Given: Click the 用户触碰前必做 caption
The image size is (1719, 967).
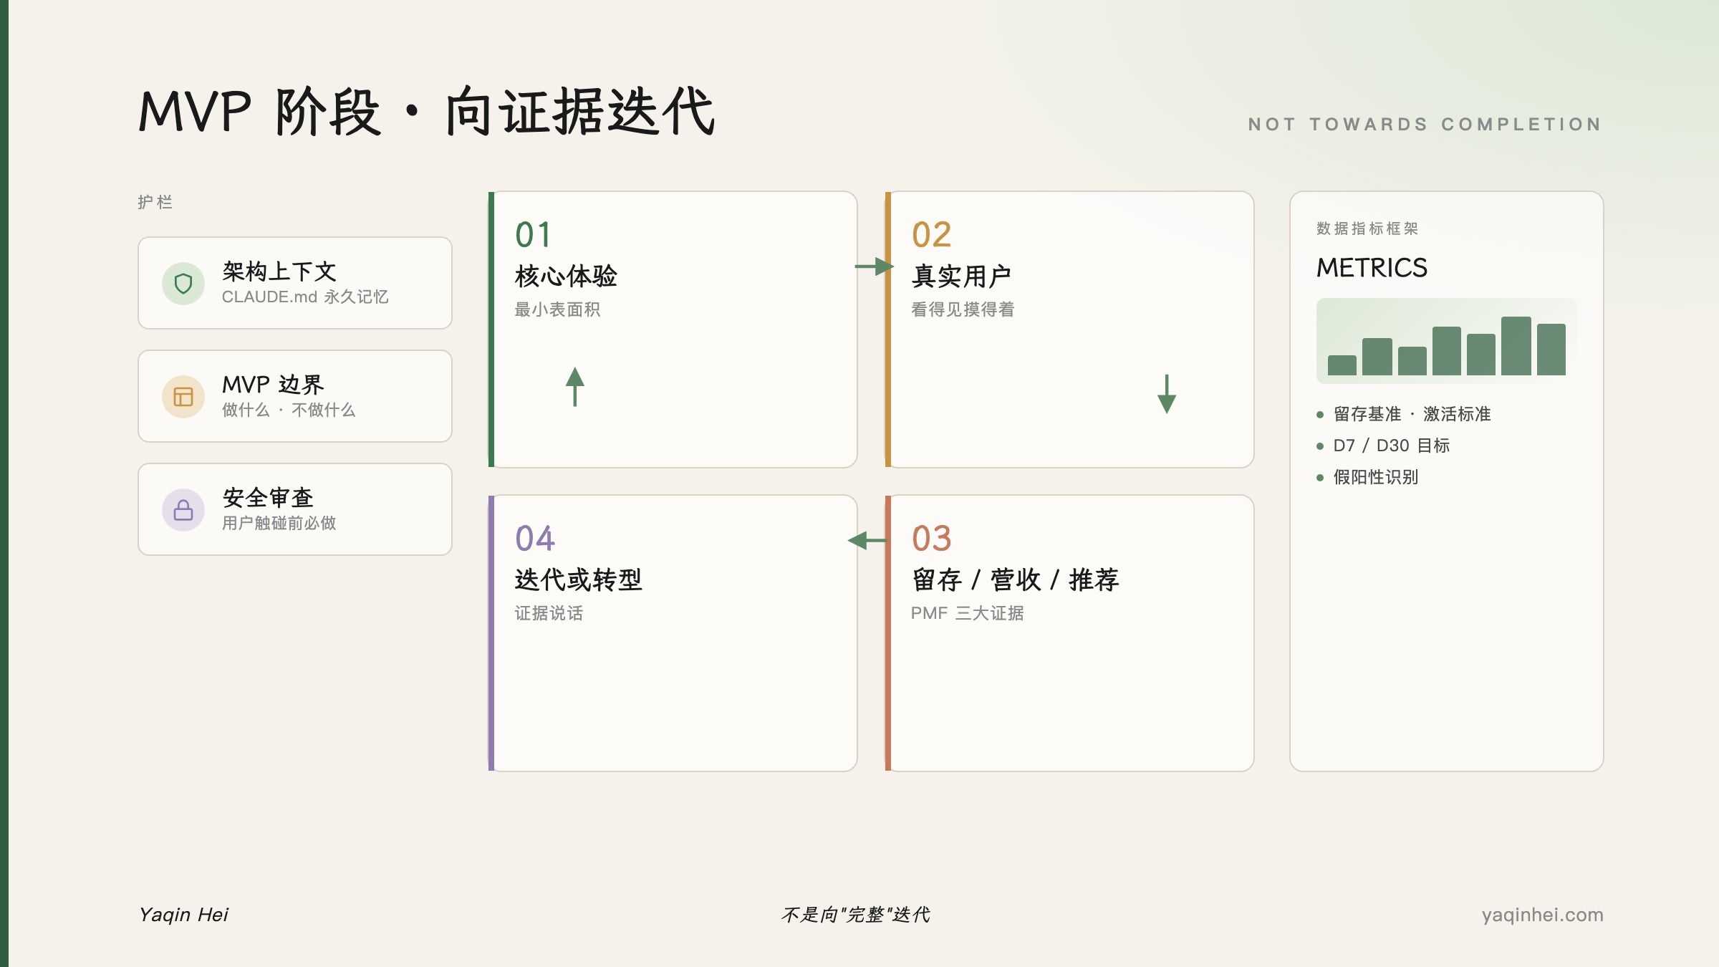Looking at the screenshot, I should point(279,523).
